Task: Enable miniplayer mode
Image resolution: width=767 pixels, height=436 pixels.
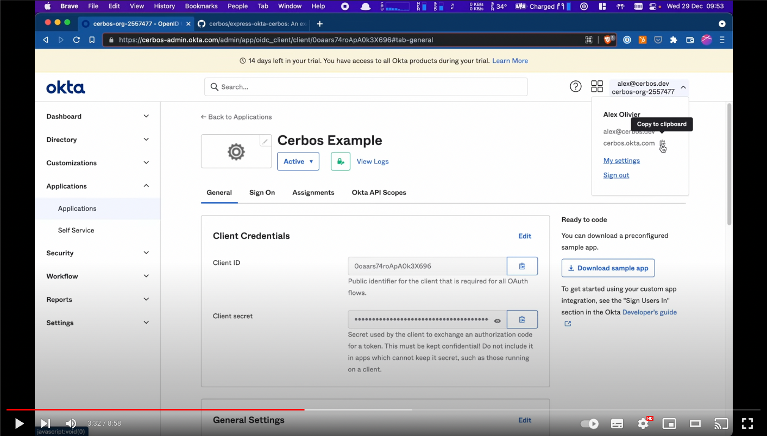Action: click(x=669, y=424)
